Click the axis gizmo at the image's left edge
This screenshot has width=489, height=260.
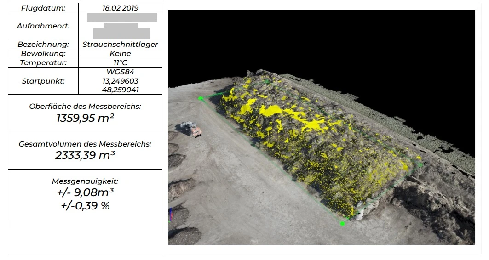pos(171,214)
